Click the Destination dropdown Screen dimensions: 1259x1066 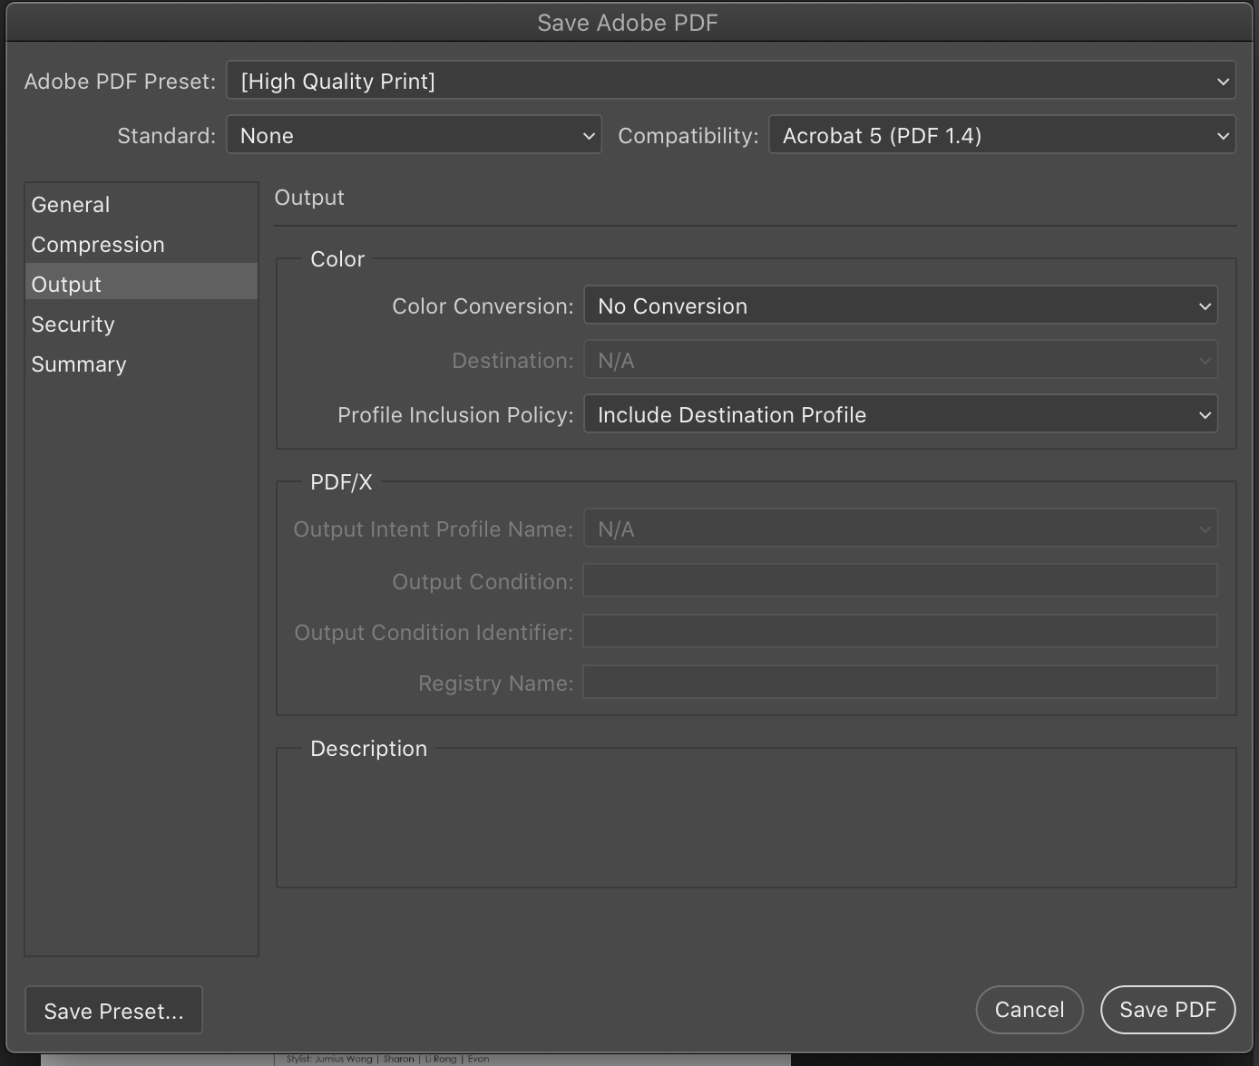(900, 360)
